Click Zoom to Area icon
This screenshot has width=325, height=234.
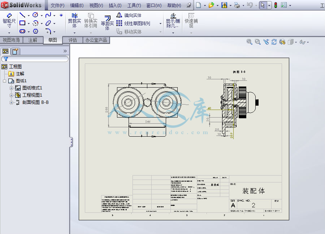pos(257,42)
